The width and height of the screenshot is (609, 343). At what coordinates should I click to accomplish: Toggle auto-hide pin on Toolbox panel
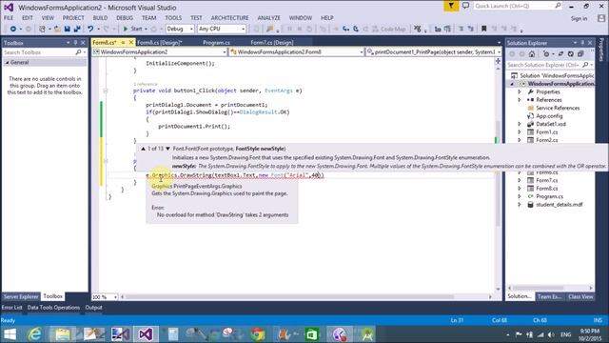click(x=76, y=43)
